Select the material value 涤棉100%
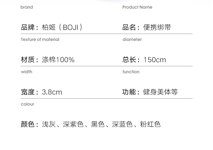The image size is (213, 150). tap(58, 60)
